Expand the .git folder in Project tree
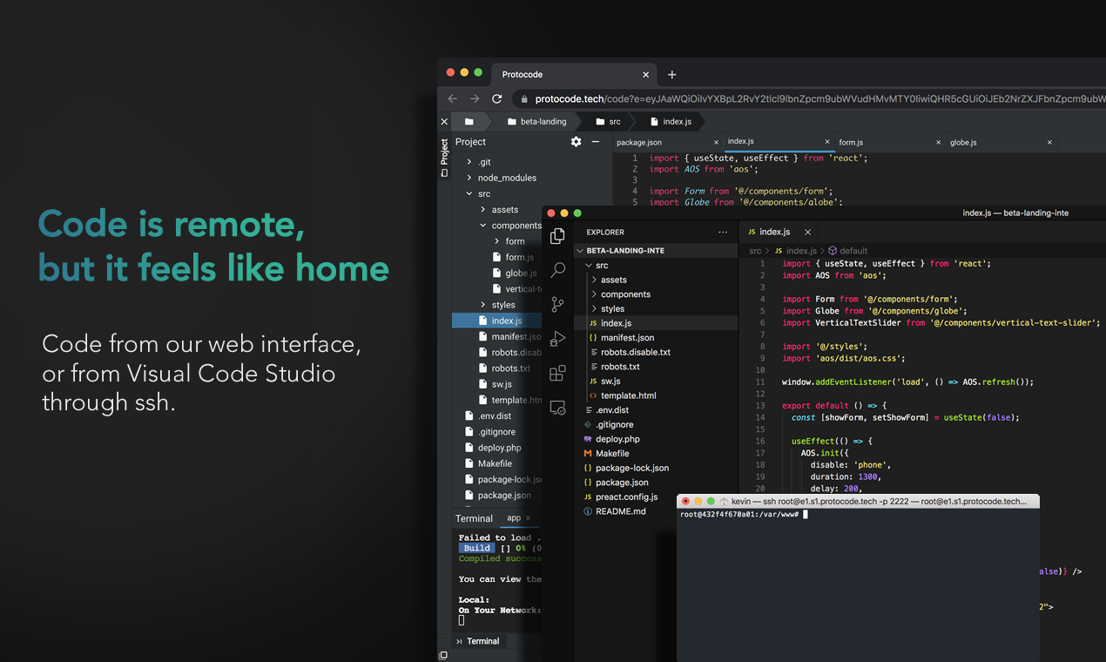 469,162
